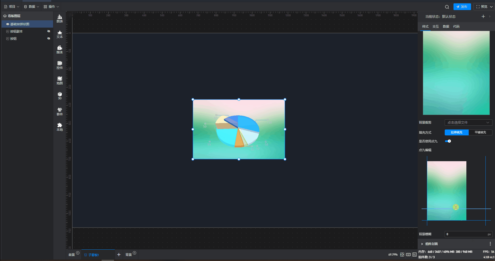Open the 控件 controls components panel
The image size is (495, 261).
click(60, 65)
